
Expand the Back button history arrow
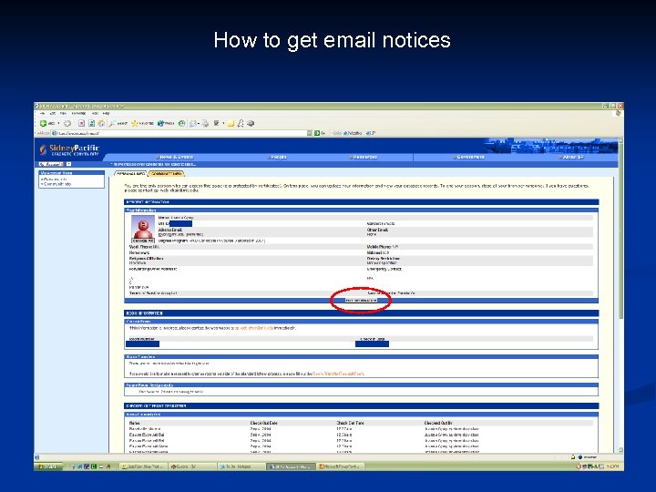pyautogui.click(x=58, y=123)
